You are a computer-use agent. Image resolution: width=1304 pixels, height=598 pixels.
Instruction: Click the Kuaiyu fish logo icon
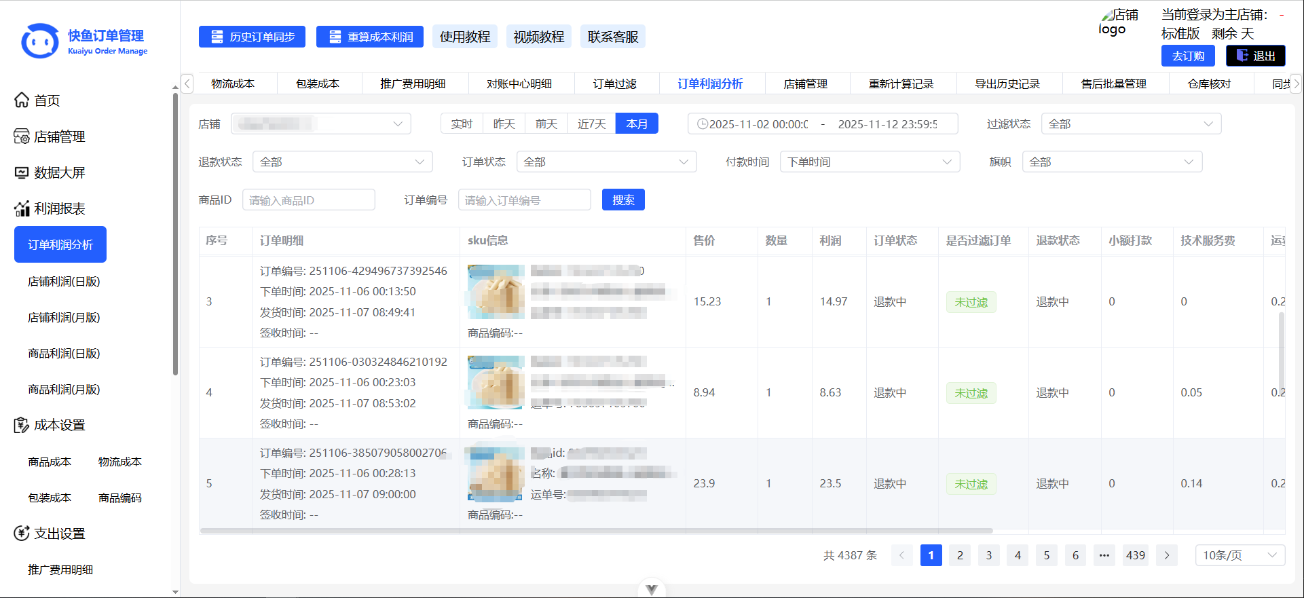pos(40,42)
